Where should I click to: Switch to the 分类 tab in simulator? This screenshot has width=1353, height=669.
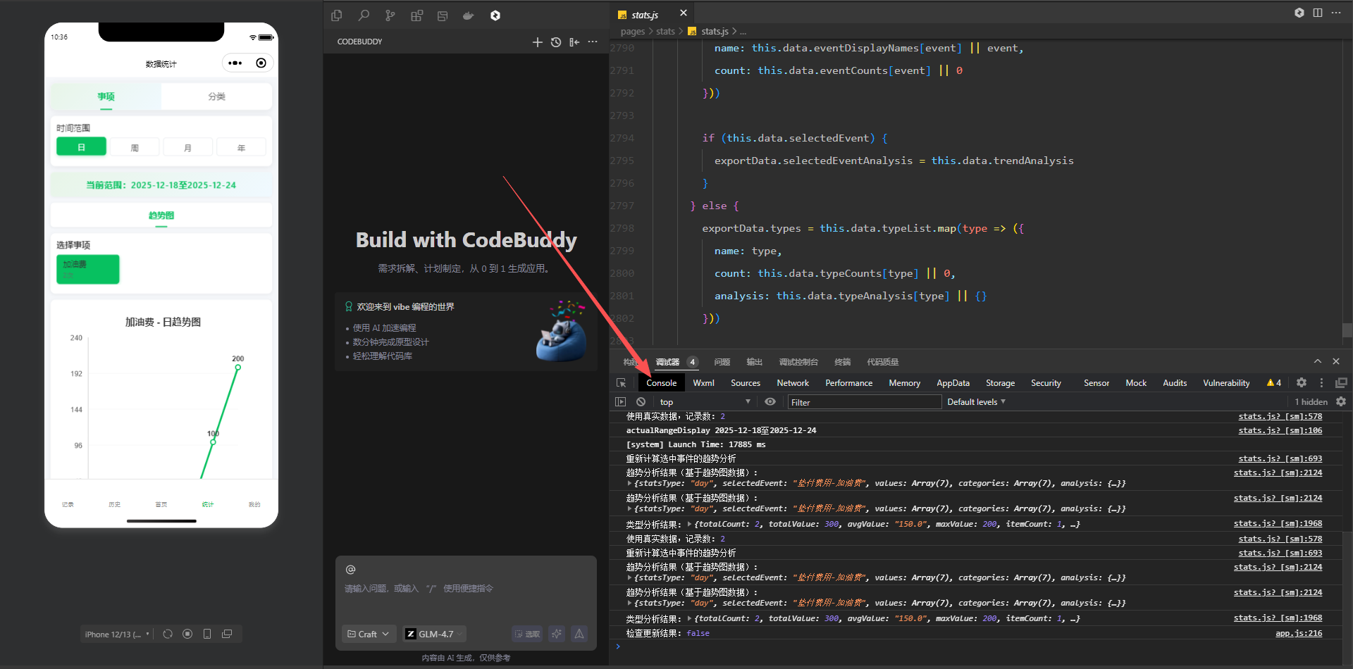pyautogui.click(x=216, y=96)
